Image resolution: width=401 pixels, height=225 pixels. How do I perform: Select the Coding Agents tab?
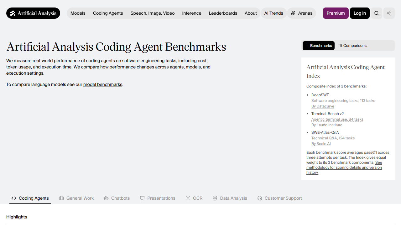[x=30, y=198]
